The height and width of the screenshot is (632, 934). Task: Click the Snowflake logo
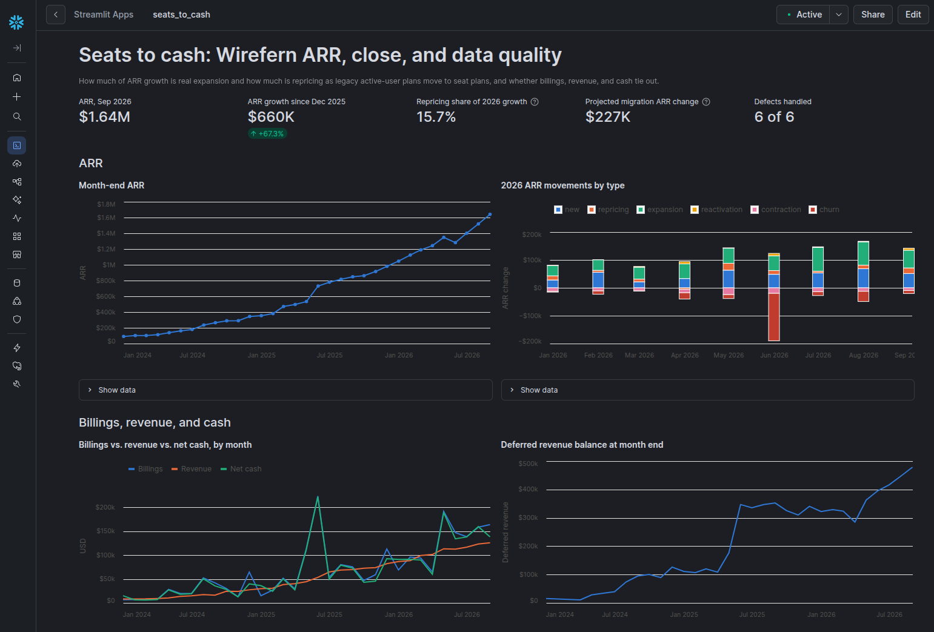[16, 22]
